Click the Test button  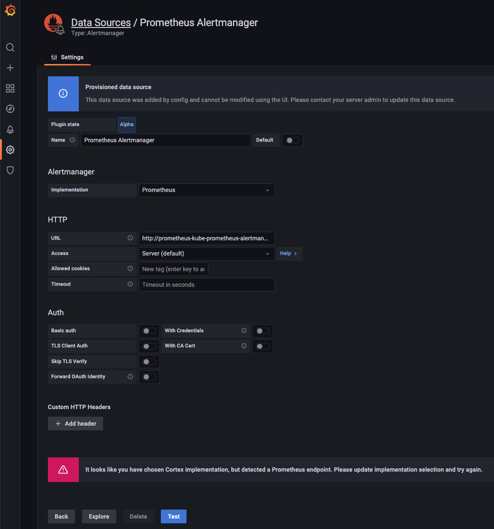(x=173, y=516)
